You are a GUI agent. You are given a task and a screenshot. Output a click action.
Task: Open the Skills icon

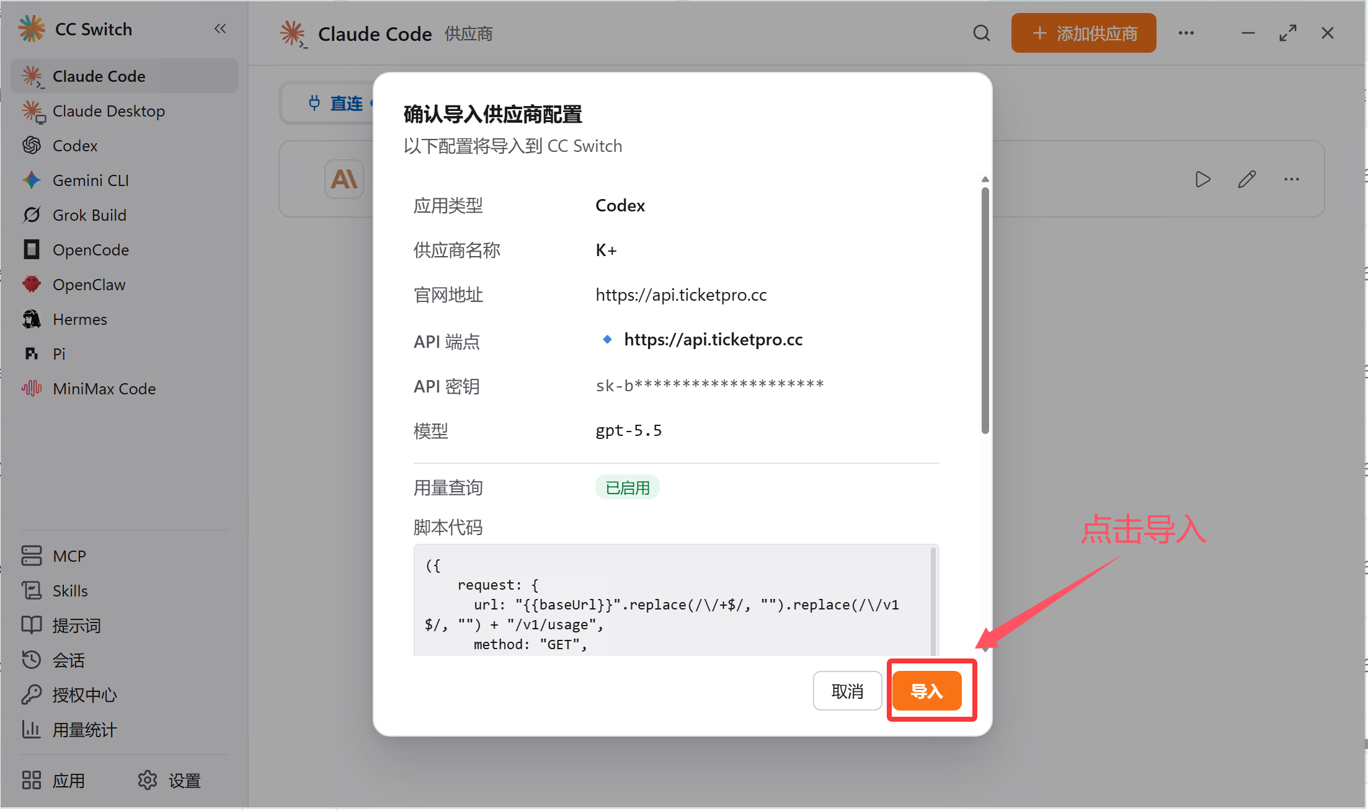32,591
